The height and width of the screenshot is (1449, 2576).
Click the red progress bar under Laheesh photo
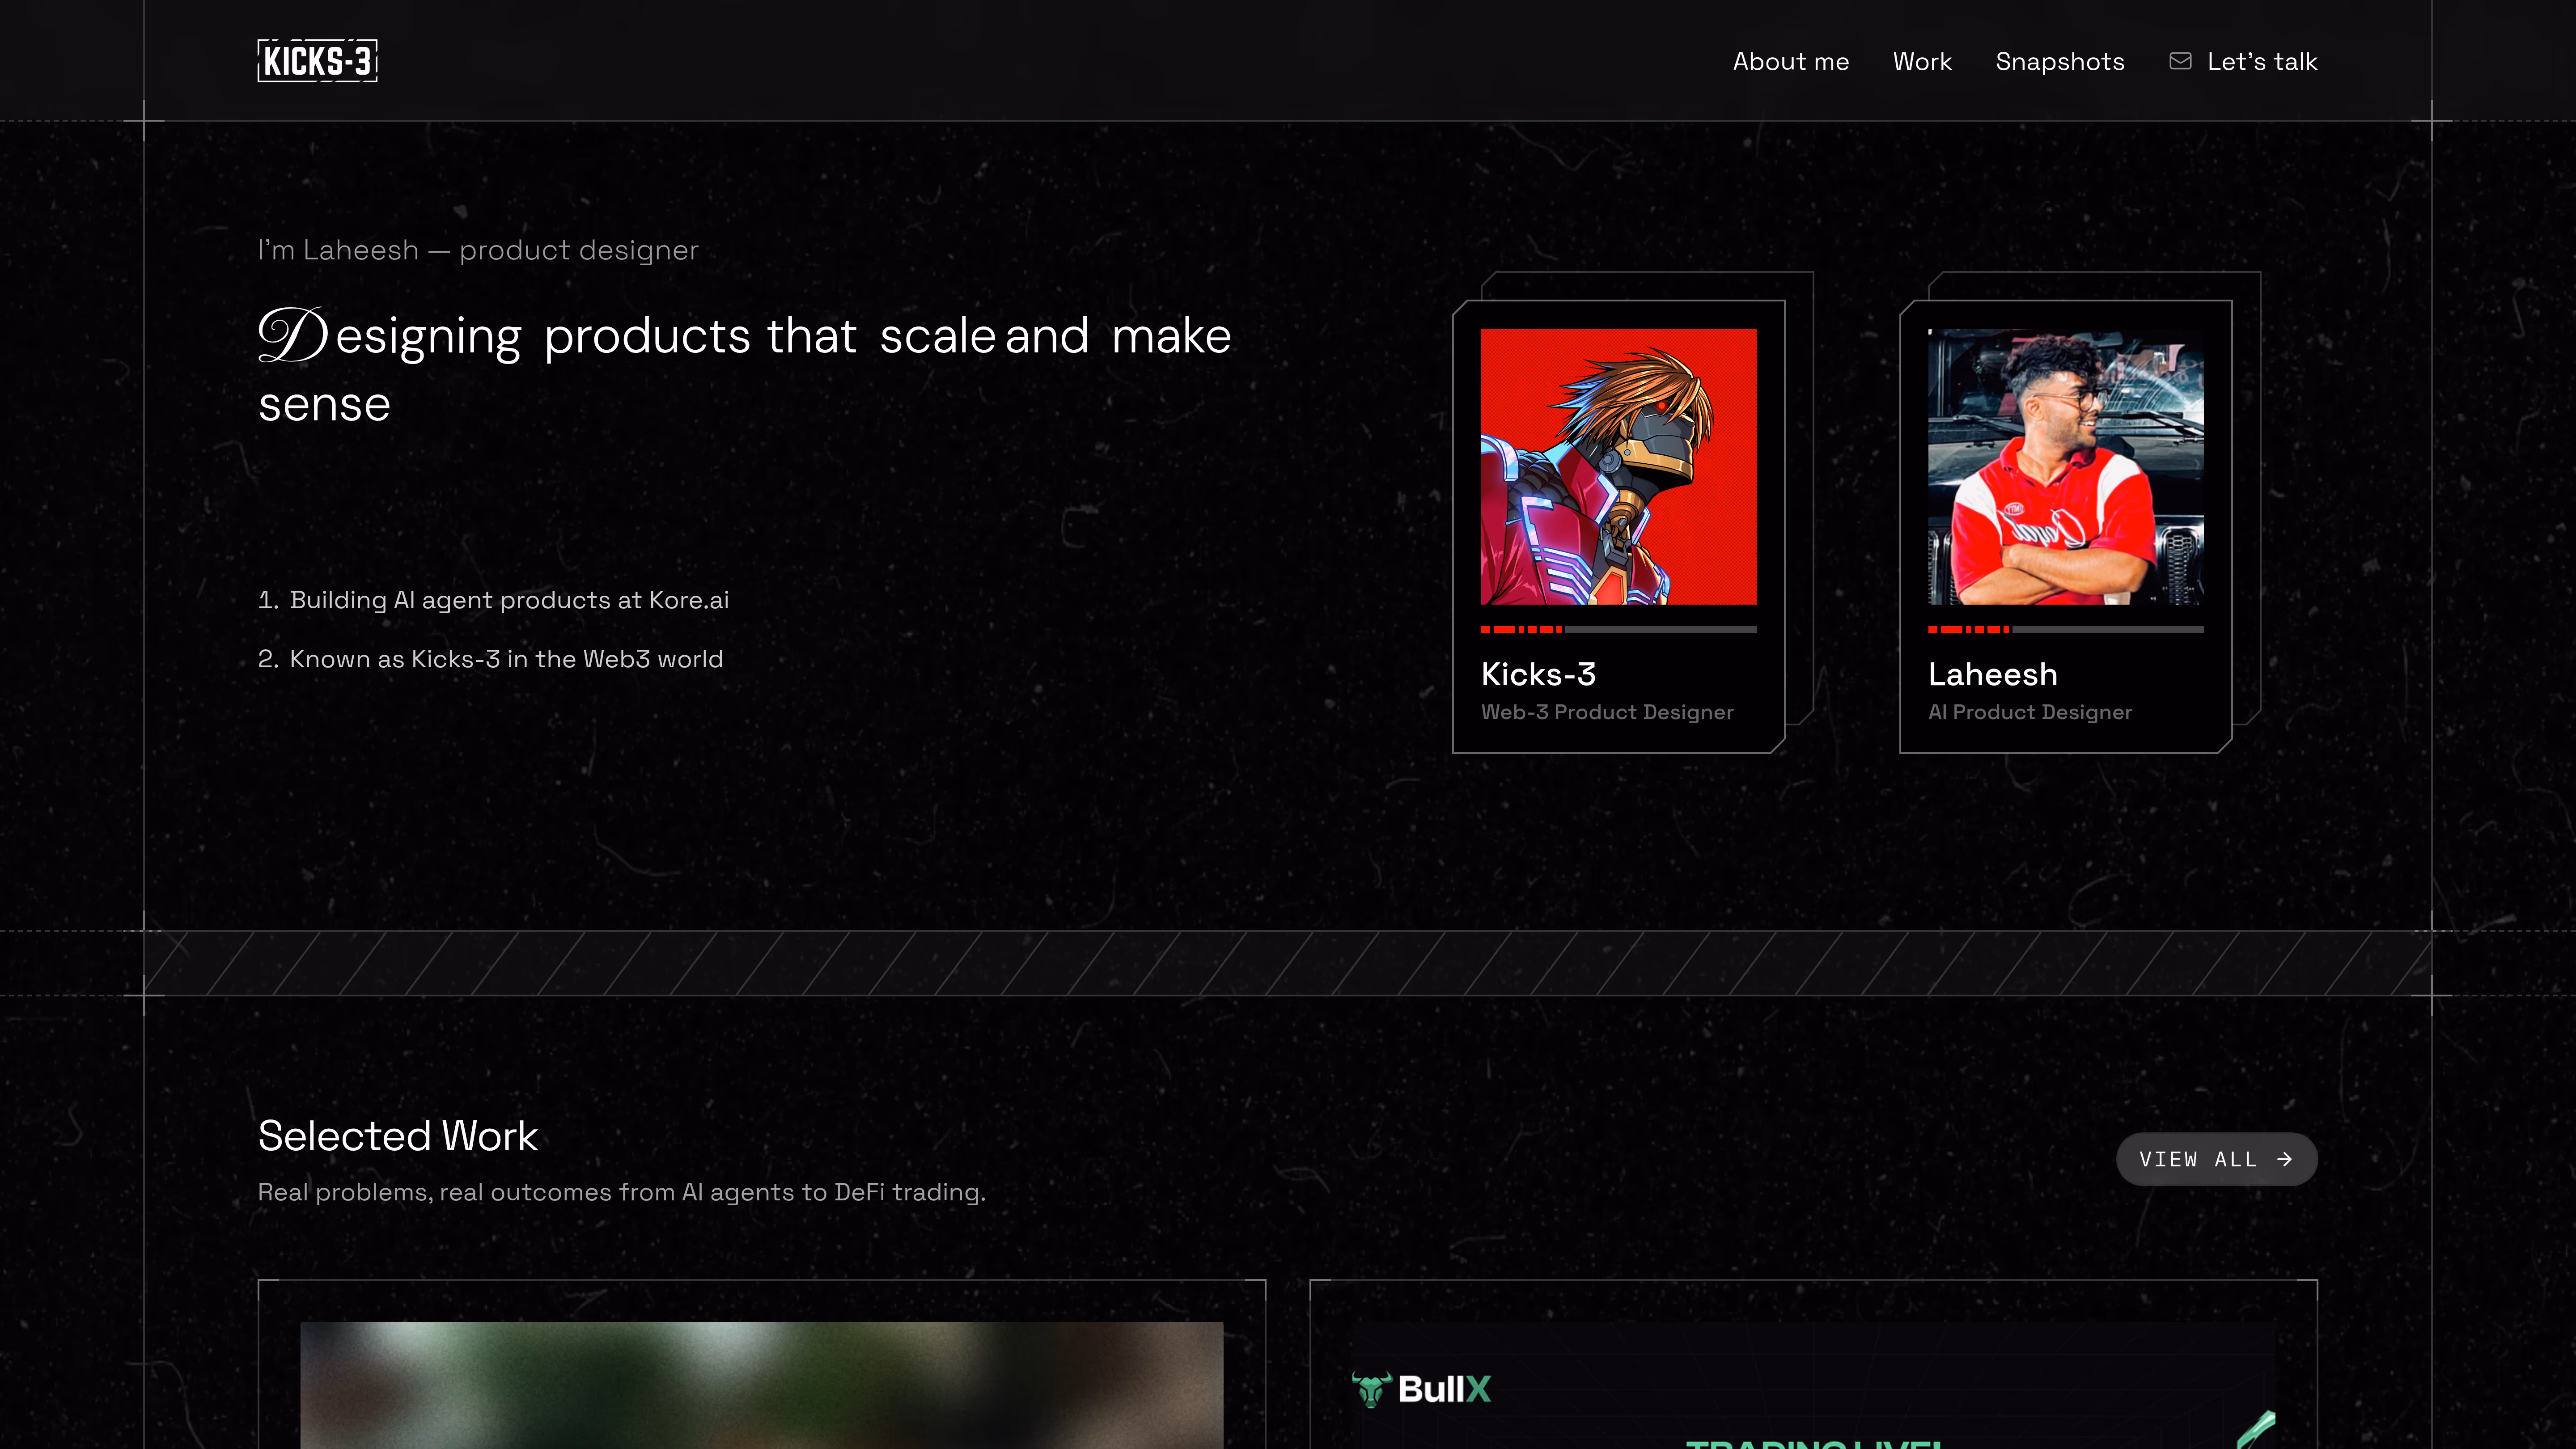pos(2066,630)
